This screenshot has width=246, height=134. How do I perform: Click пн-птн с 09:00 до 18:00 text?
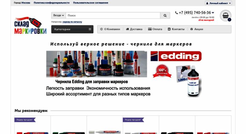(x=203, y=17)
